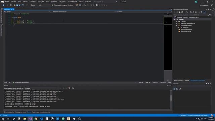This screenshot has width=215, height=121.
Task: Toggle word wrap in Output panel
Action: coord(73,88)
